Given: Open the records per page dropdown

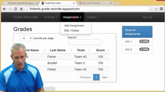Looking at the screenshot, I should point(26,38).
